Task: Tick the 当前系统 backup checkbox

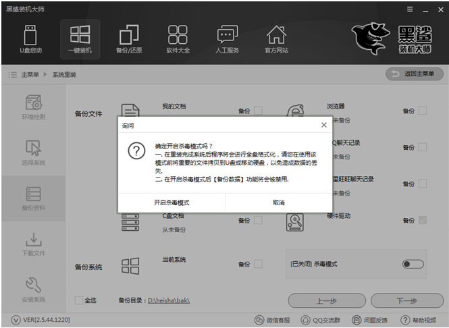Action: click(x=258, y=264)
